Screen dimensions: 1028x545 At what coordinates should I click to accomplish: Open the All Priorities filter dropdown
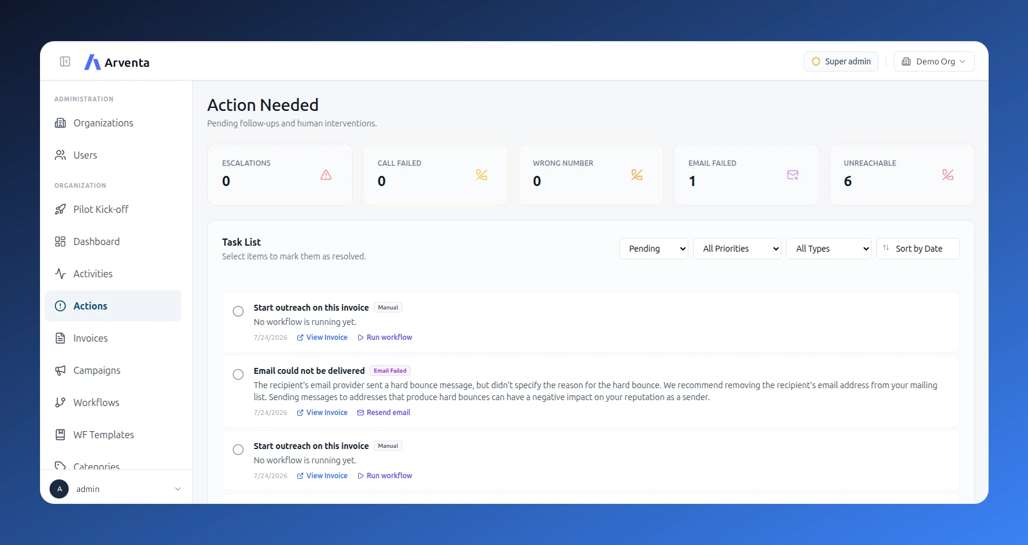(x=737, y=249)
